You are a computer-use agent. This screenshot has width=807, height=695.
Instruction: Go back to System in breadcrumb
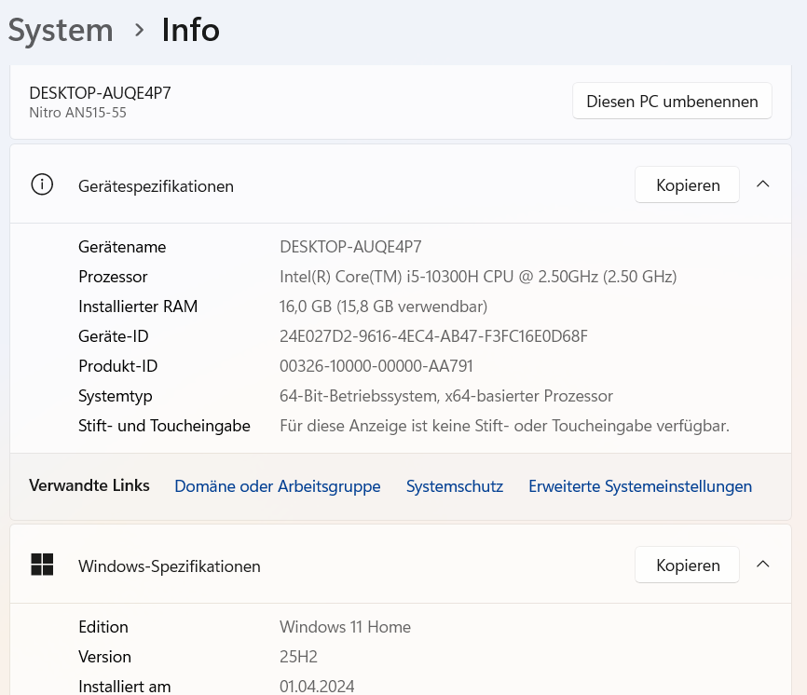coord(61,31)
